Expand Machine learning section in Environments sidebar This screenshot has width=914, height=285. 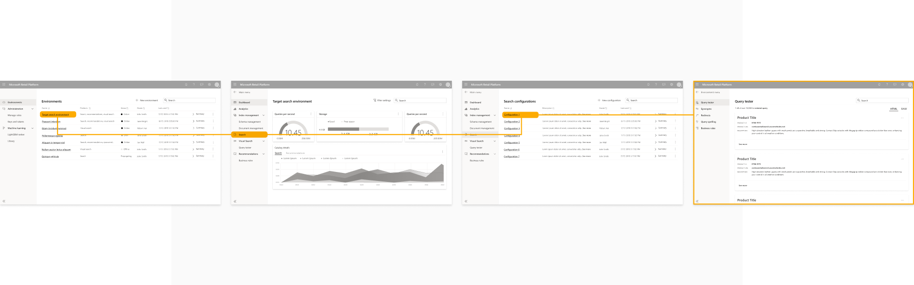[x=32, y=128]
